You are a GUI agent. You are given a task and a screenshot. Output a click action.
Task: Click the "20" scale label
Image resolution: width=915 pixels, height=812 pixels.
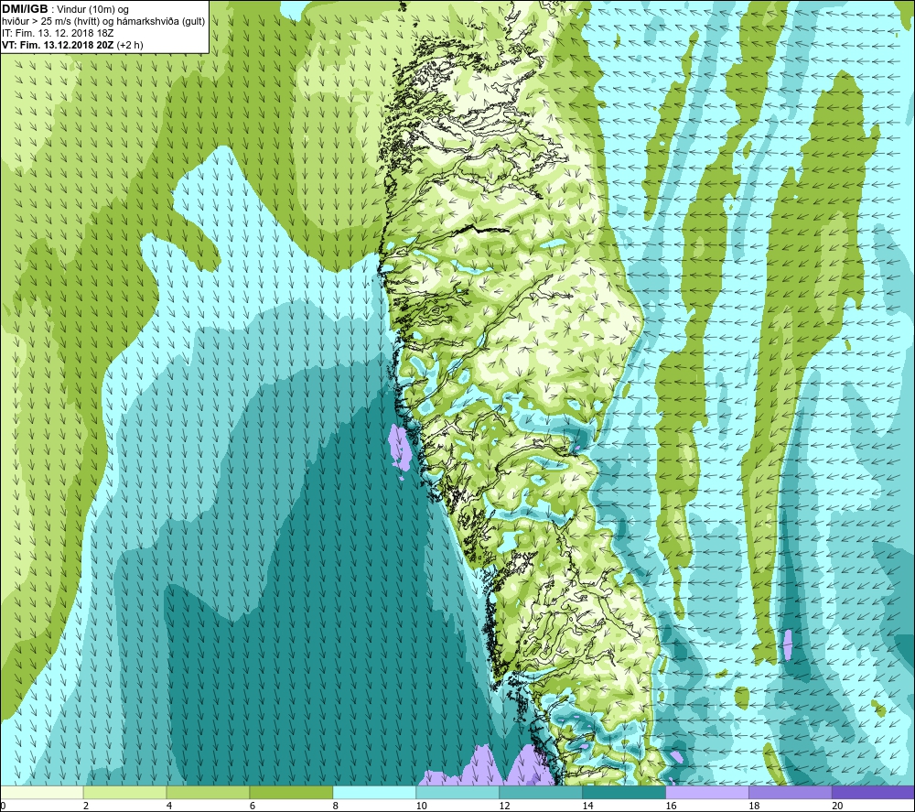pyautogui.click(x=837, y=806)
